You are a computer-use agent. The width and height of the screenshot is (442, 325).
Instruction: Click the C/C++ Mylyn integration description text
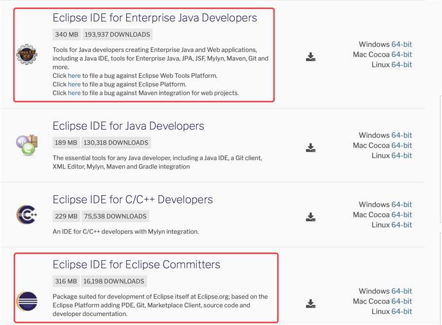click(x=125, y=232)
